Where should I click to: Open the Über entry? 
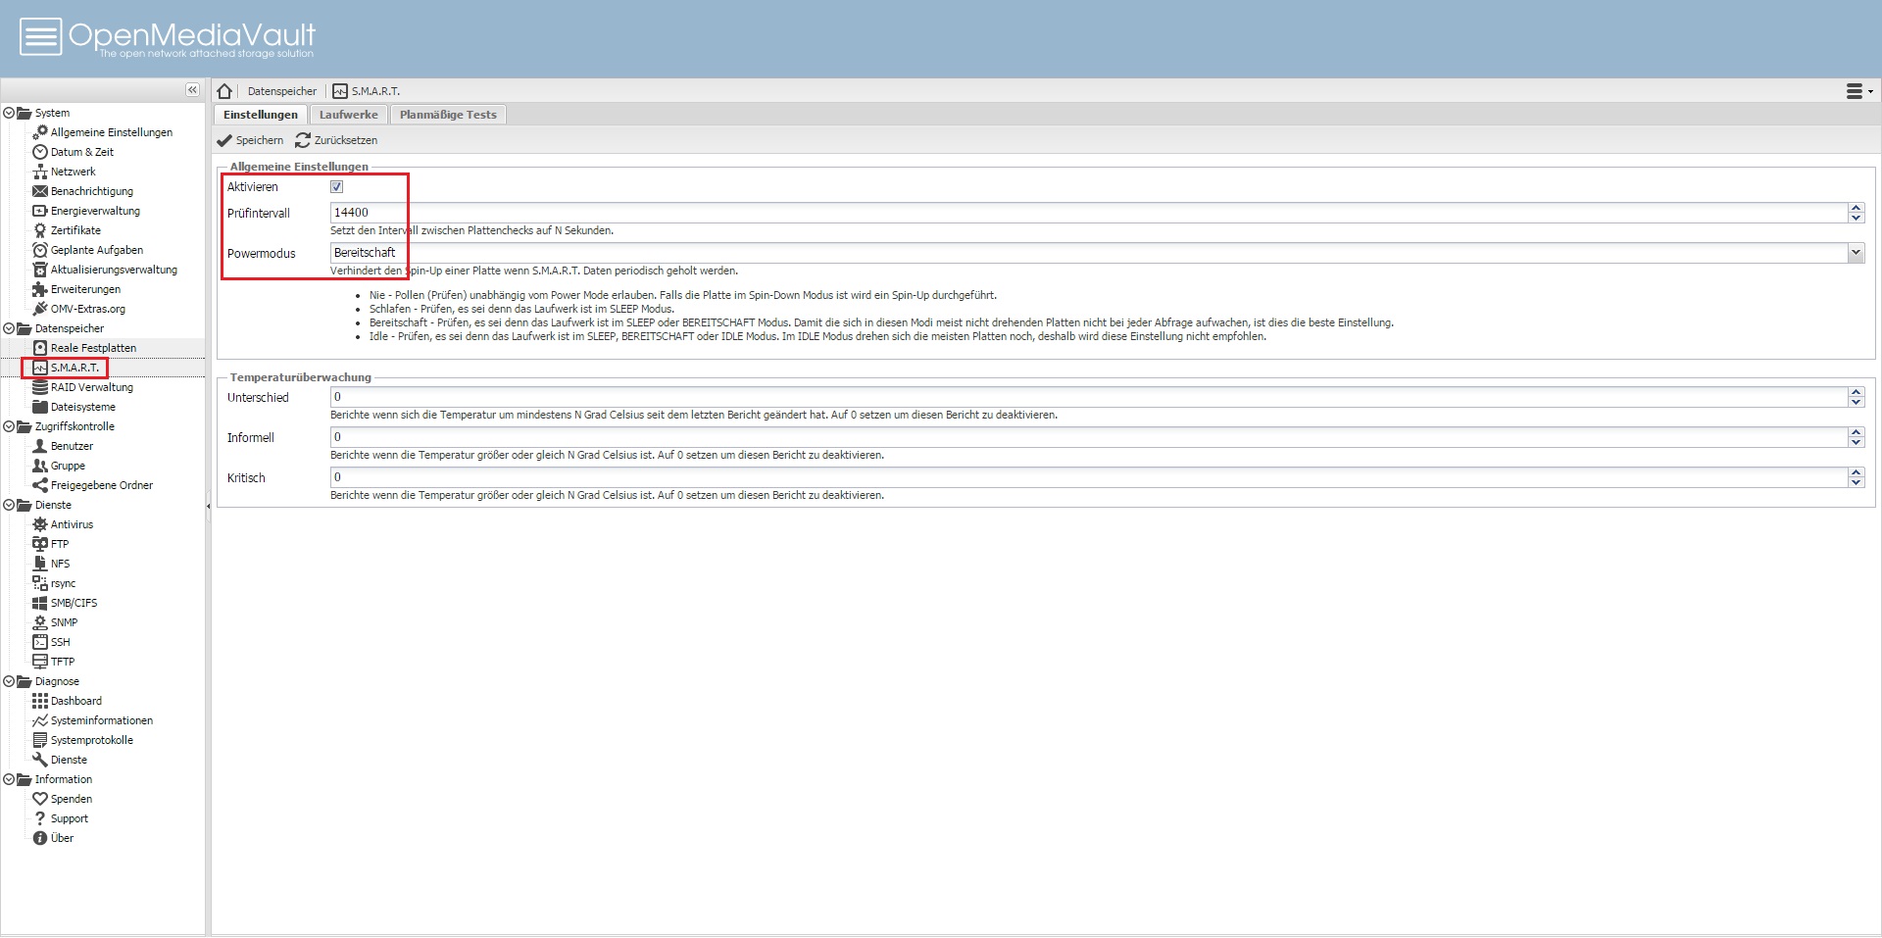(63, 838)
